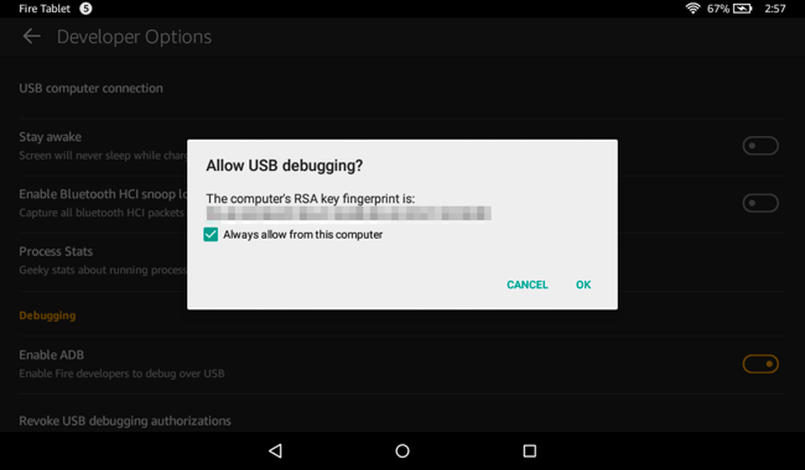Image resolution: width=805 pixels, height=470 pixels.
Task: Turn off the Enable ADB switch
Action: click(x=761, y=364)
